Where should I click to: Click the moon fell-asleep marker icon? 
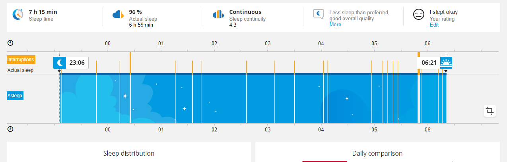click(59, 63)
